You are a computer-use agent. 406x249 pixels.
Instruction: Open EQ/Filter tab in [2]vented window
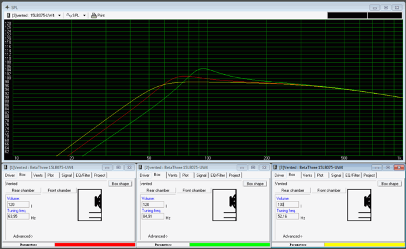click(218, 176)
